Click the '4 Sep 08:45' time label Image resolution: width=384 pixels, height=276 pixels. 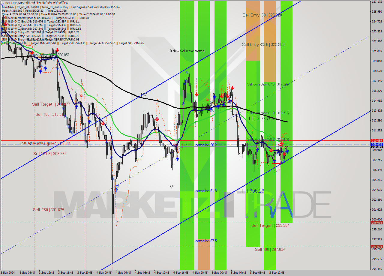coord(143,273)
